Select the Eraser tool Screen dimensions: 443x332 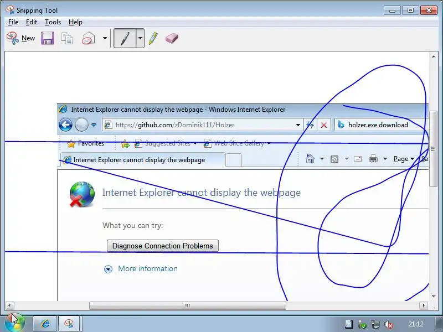pyautogui.click(x=172, y=38)
